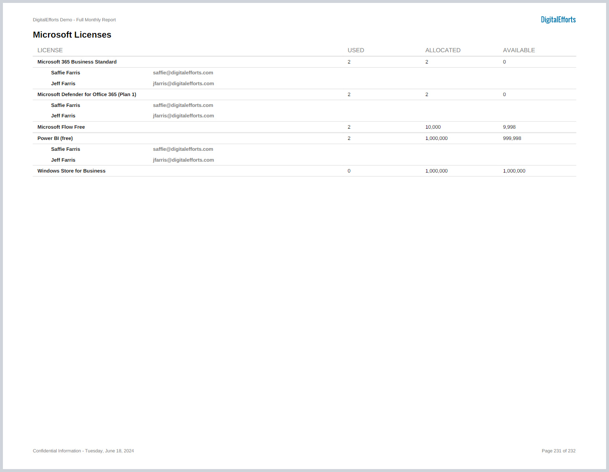Select the 'Microsoft Flow Free' license row name
Screen dimensions: 609x472
pos(61,127)
